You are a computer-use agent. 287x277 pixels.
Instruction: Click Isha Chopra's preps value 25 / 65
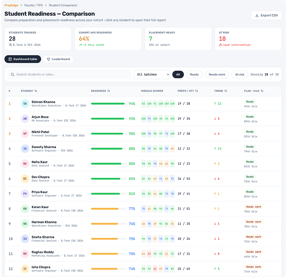[184, 269]
